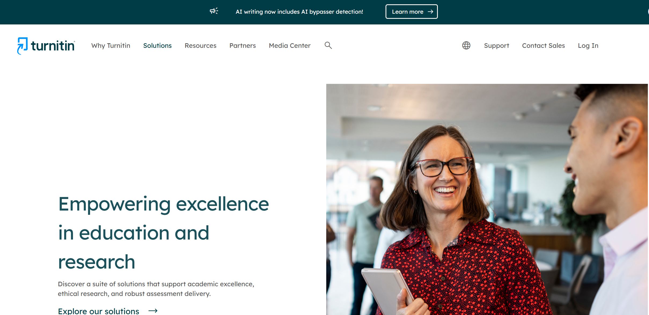The height and width of the screenshot is (315, 649).
Task: Open Media Center from the navigation bar
Action: (289, 46)
